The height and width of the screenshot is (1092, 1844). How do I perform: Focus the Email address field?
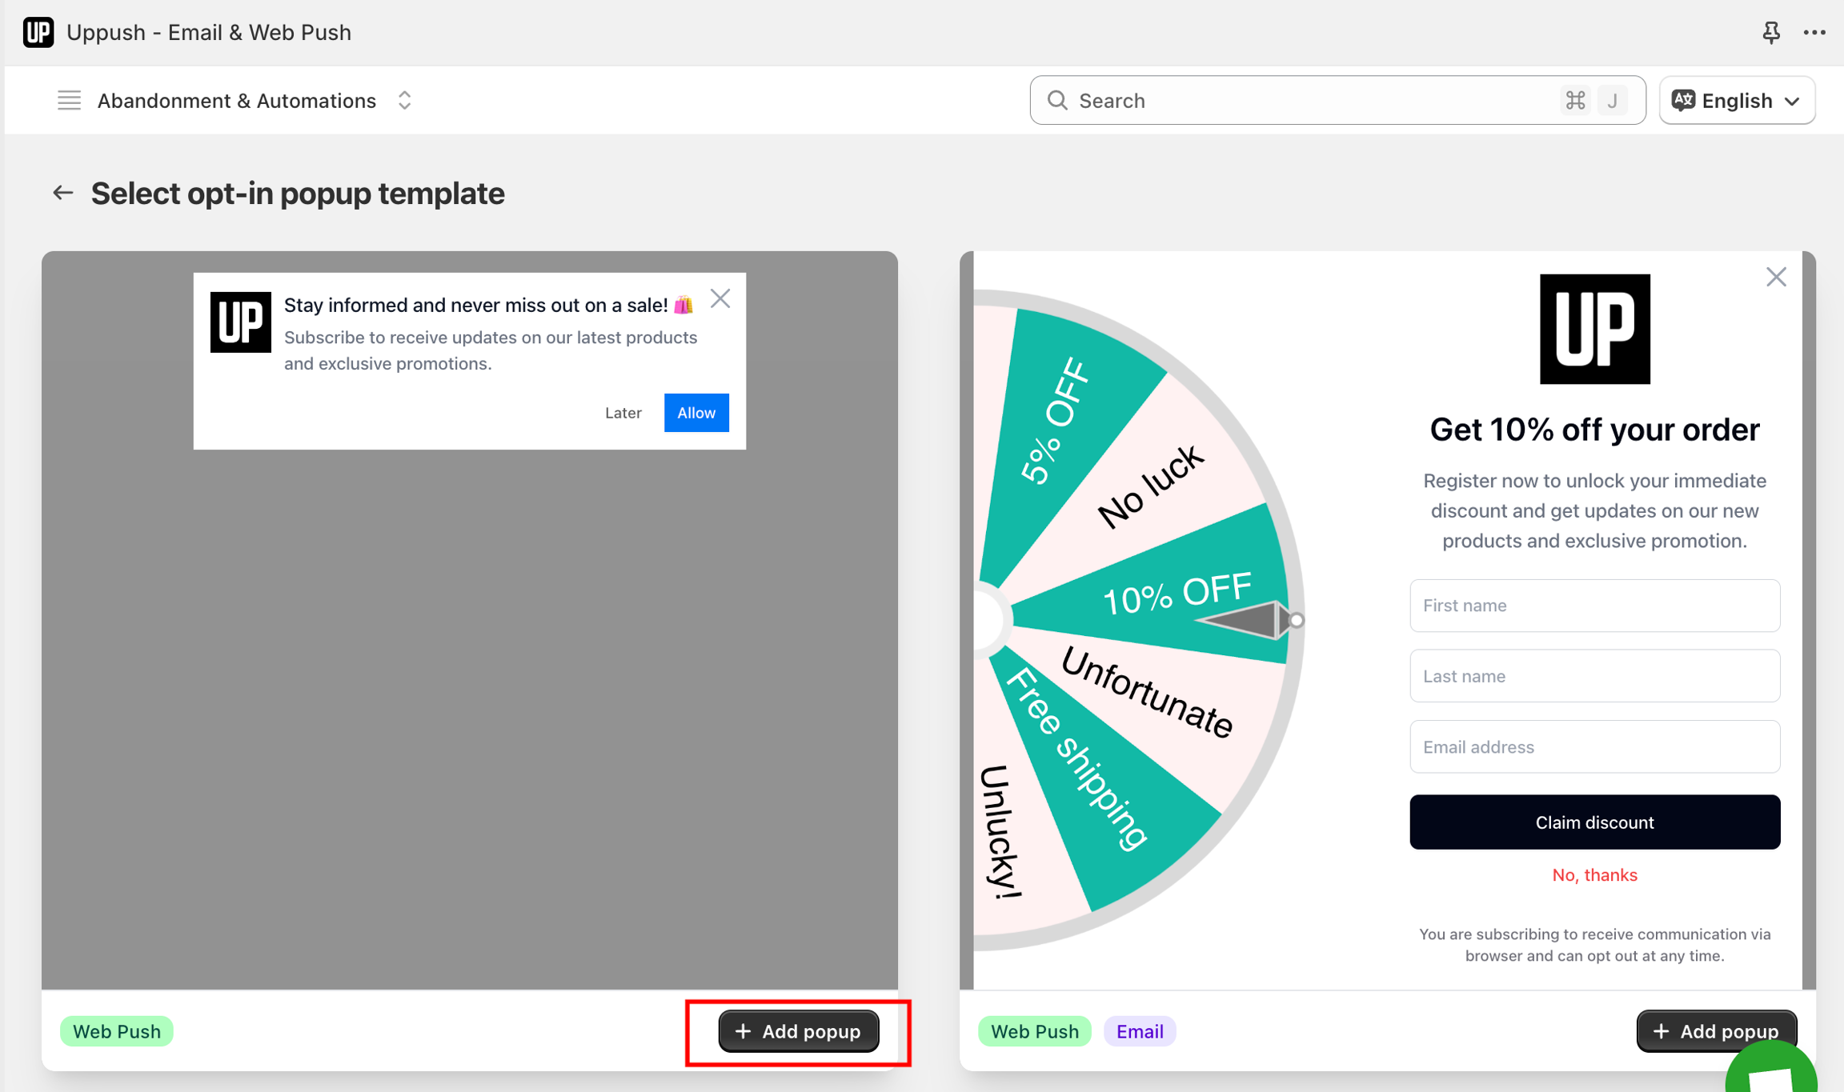click(x=1593, y=746)
